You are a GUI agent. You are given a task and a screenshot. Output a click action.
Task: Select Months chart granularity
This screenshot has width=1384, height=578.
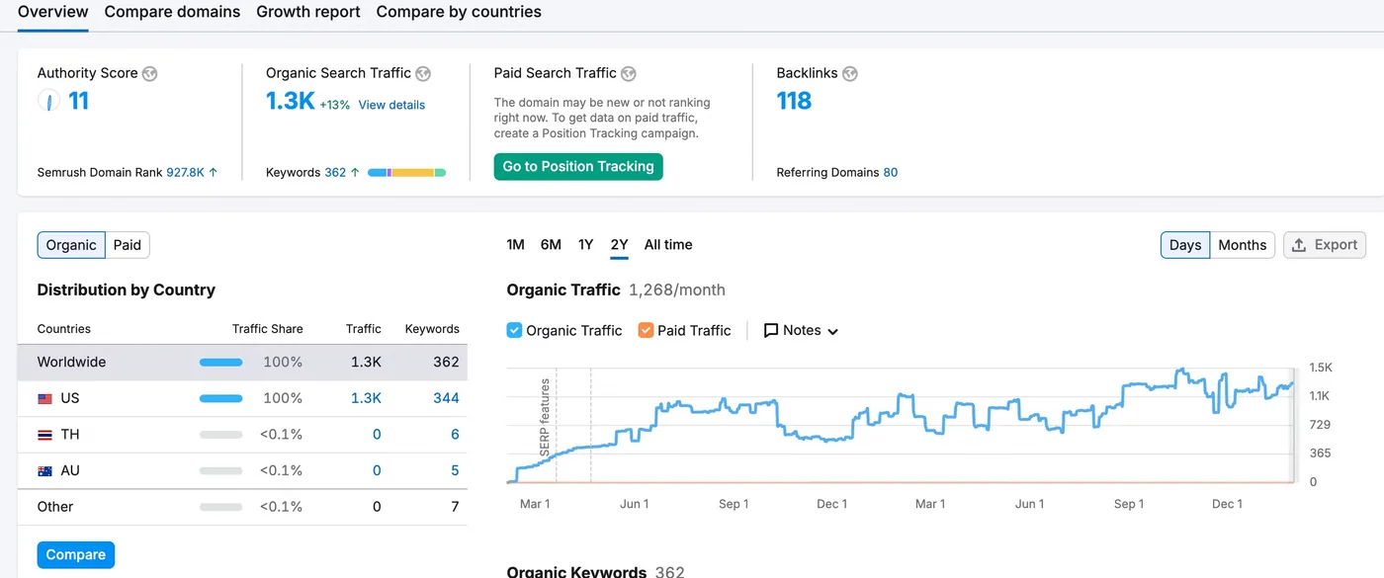[1243, 245]
